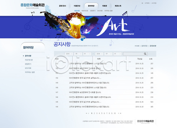Expand the end date day dropdown
The image size is (177, 128).
(x=117, y=54)
